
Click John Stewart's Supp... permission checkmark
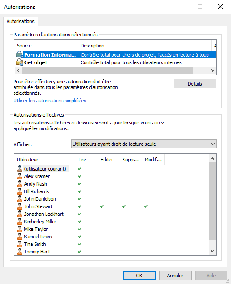[x=124, y=206]
